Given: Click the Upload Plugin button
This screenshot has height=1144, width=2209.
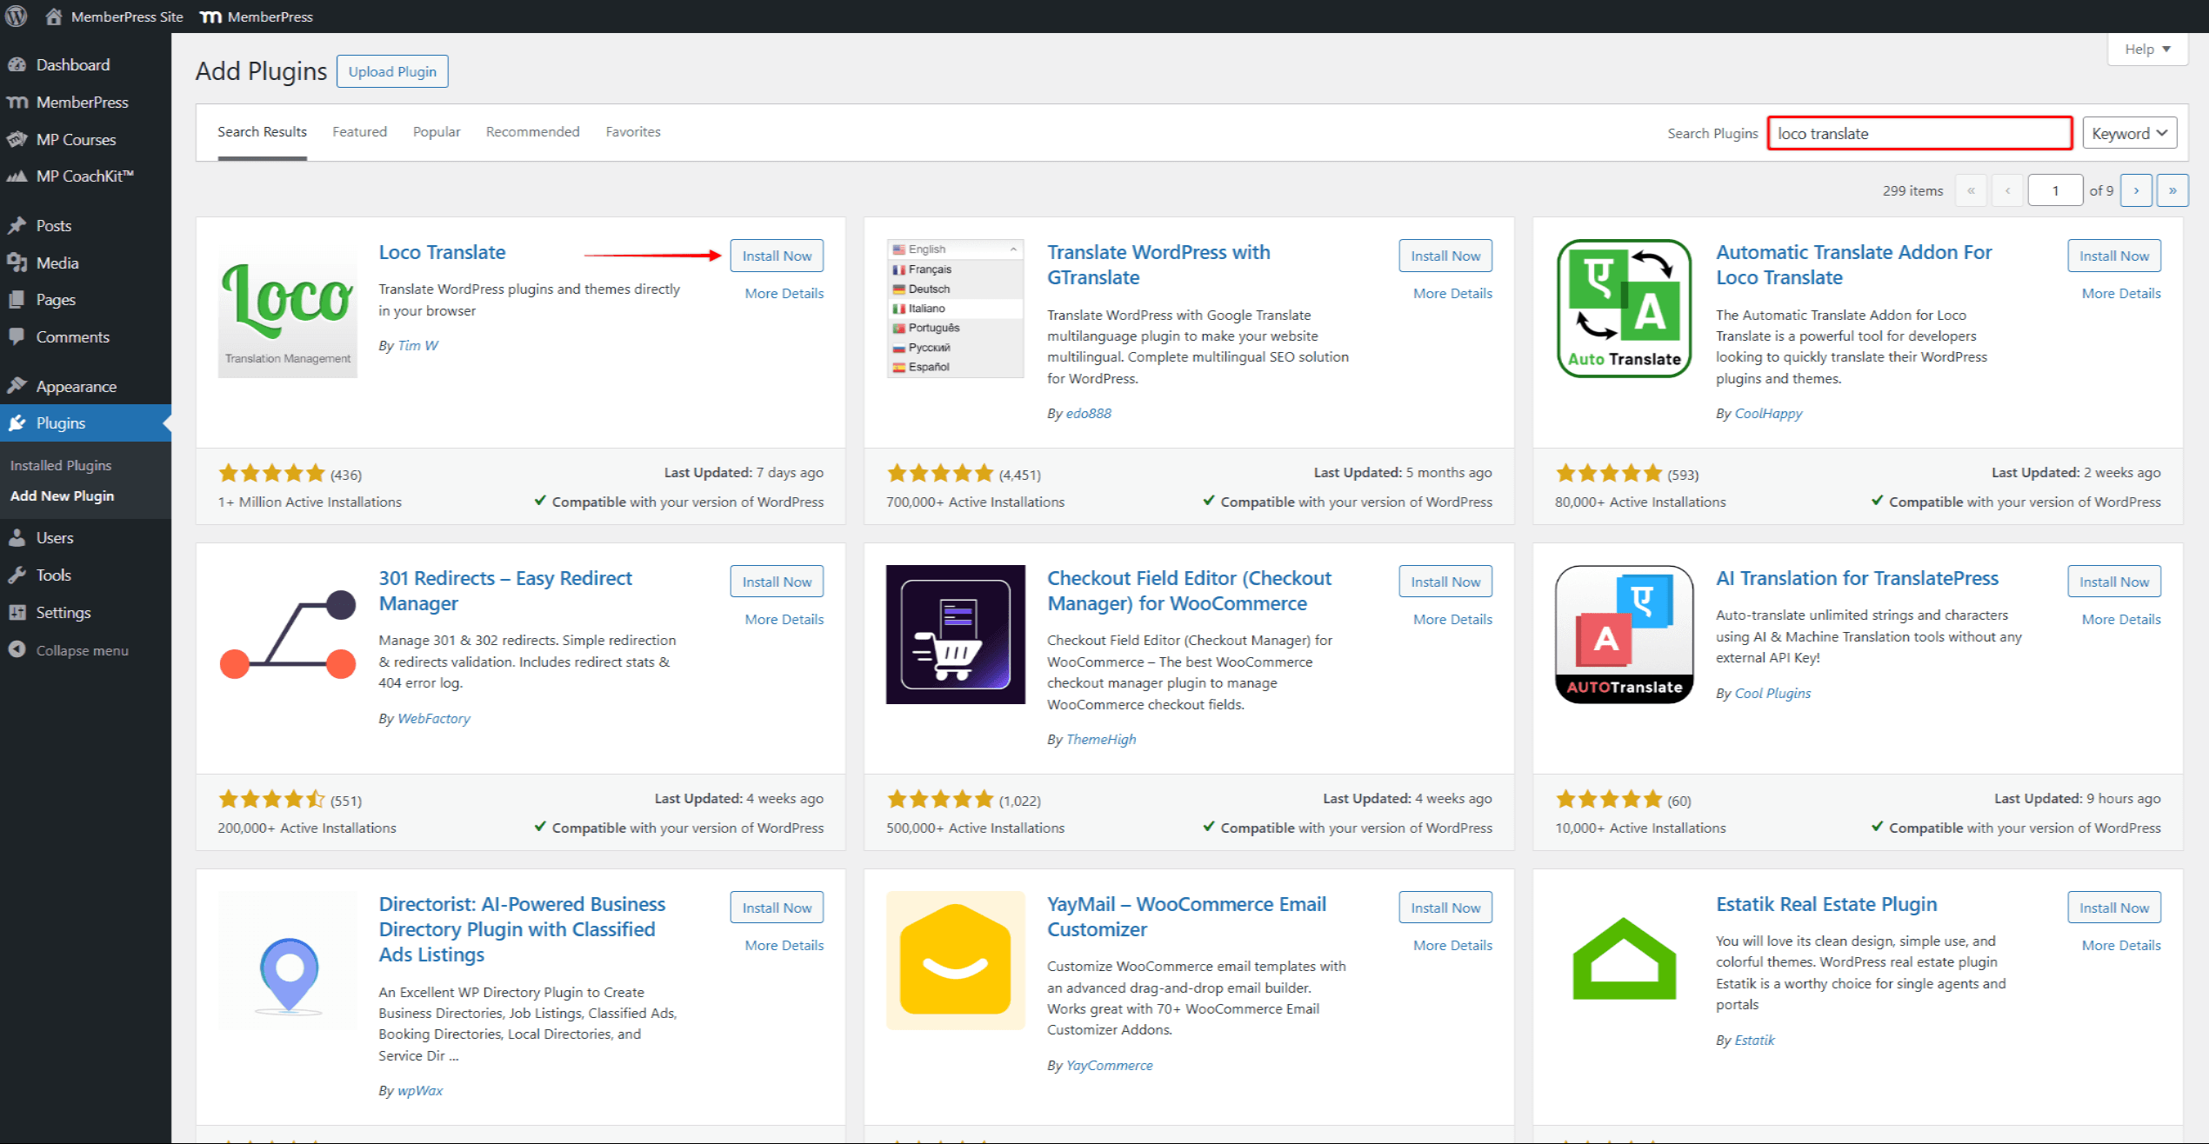Looking at the screenshot, I should click(x=392, y=72).
